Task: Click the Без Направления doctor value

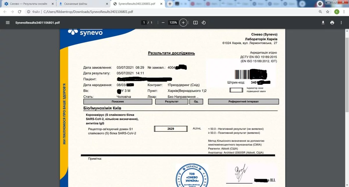Action: click(x=183, y=97)
